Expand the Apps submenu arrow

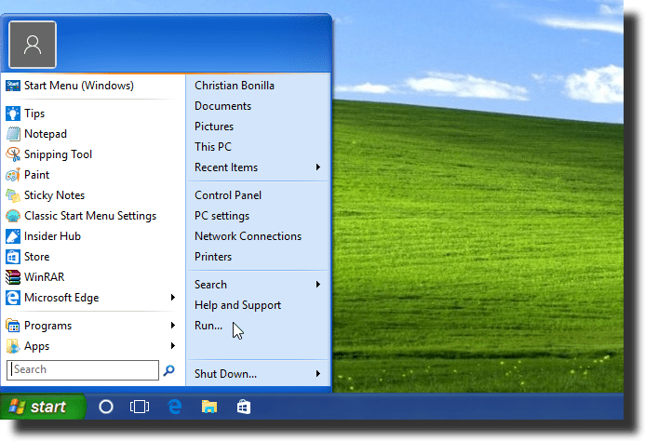pos(173,346)
